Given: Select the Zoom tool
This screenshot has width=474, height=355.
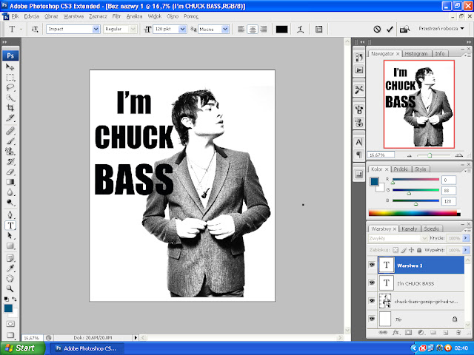Looking at the screenshot, I should (10, 288).
